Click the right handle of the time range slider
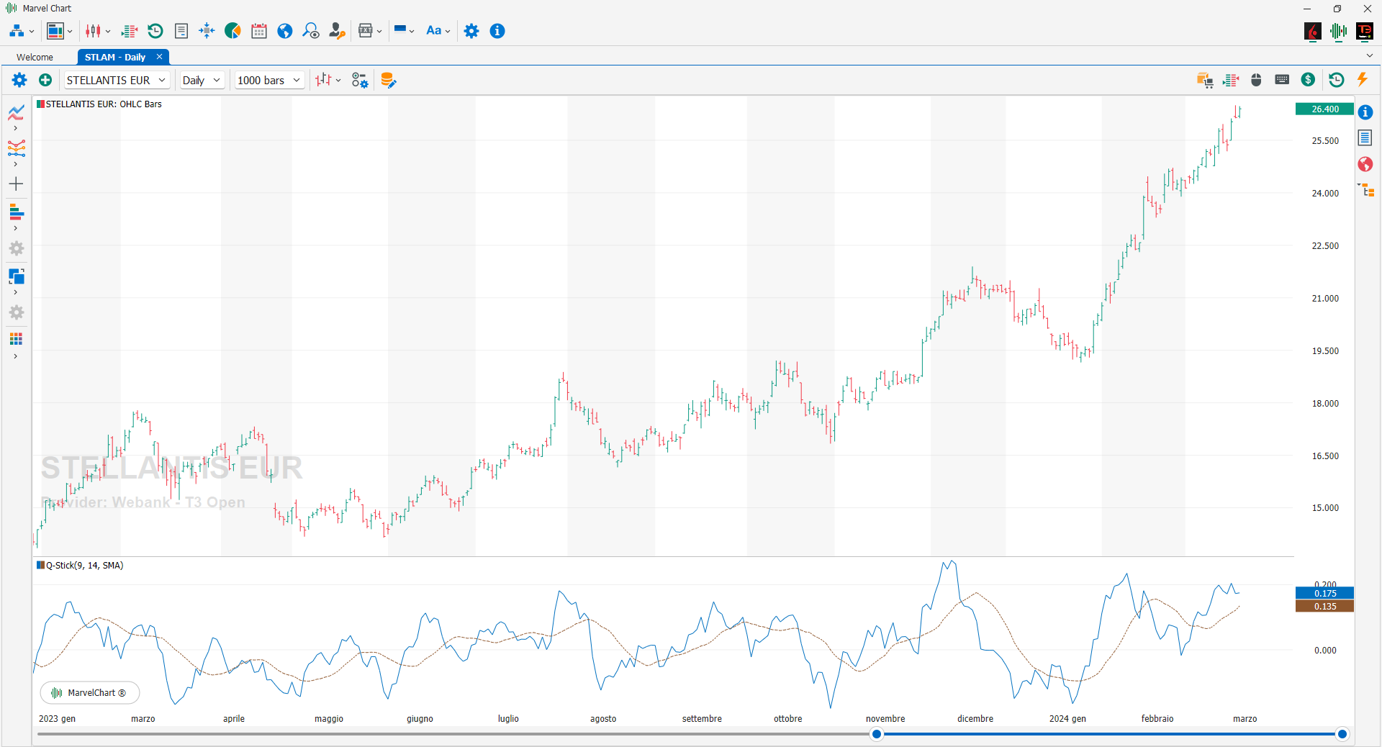 pos(1342,734)
